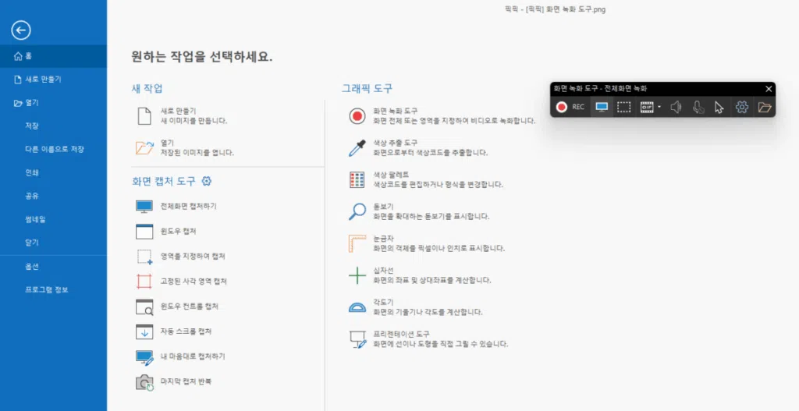Start recording with the REC button
This screenshot has width=799, height=411.
click(570, 107)
